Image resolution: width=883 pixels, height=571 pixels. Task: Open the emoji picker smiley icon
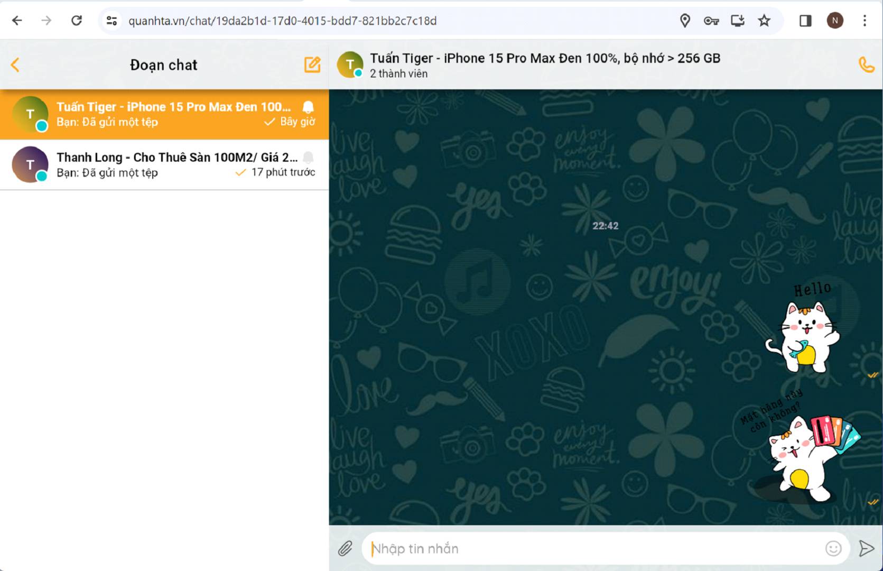pos(833,549)
